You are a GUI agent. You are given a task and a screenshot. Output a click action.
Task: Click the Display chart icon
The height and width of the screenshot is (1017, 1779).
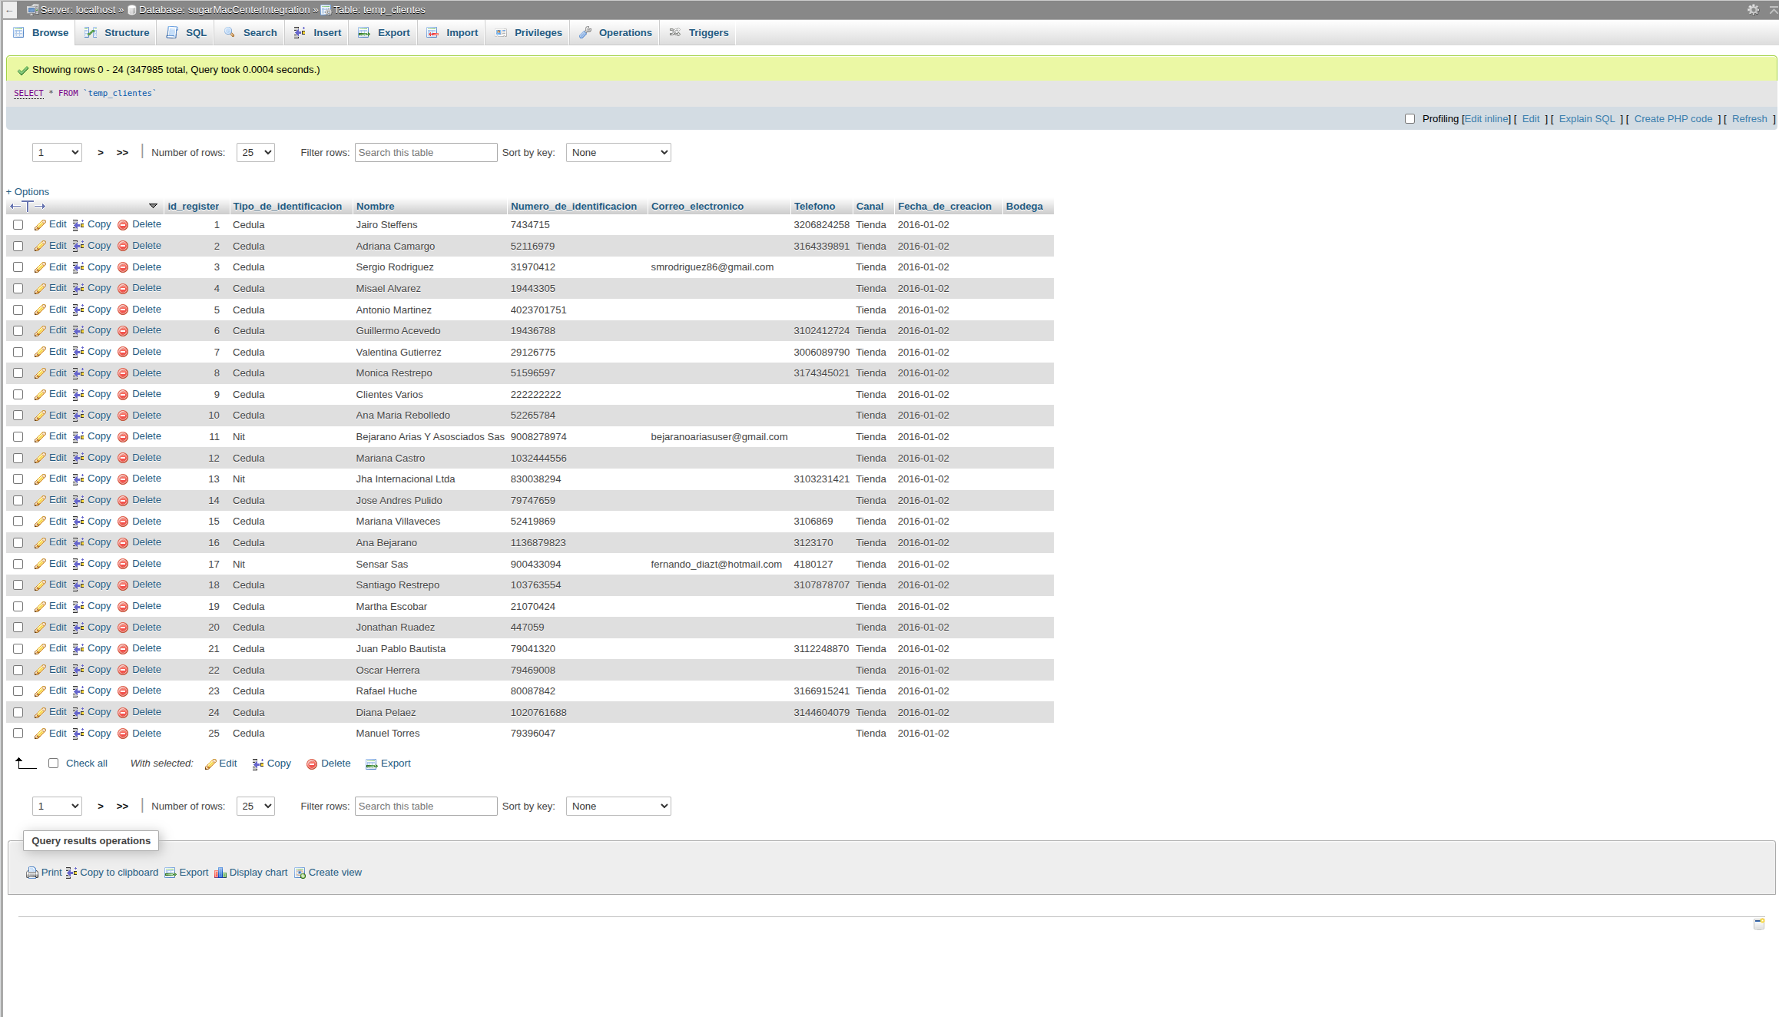tap(220, 873)
